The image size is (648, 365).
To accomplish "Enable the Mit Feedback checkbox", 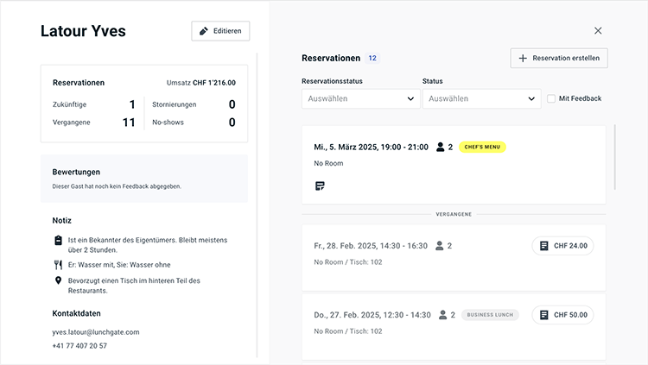I will click(x=551, y=98).
